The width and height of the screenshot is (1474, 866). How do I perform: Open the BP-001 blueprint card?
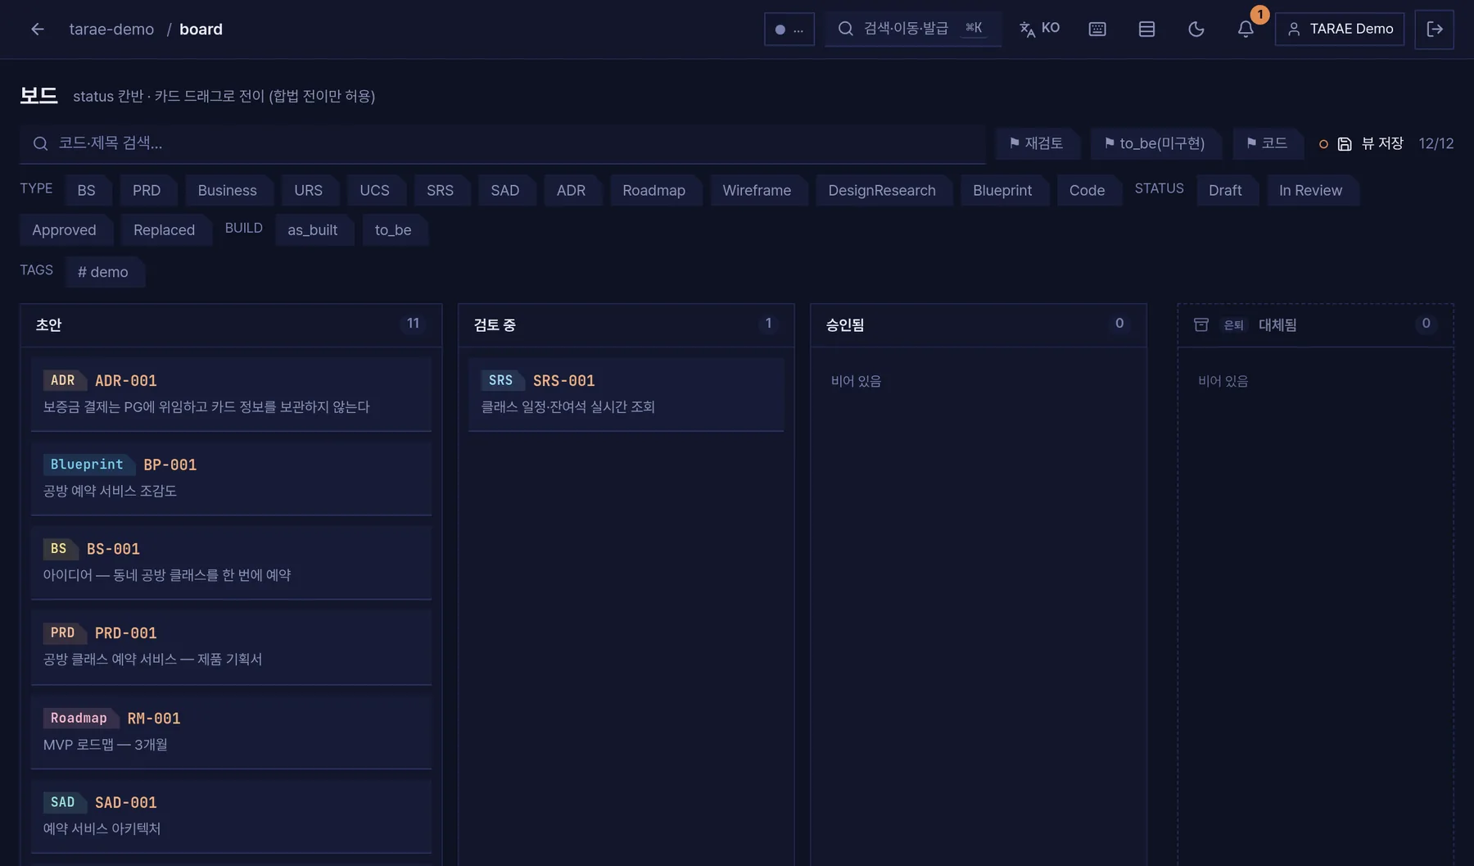pyautogui.click(x=231, y=478)
